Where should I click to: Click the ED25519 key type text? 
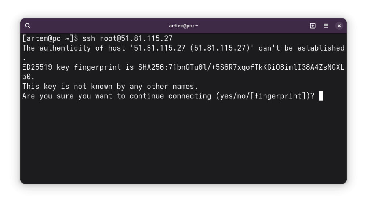(x=37, y=67)
